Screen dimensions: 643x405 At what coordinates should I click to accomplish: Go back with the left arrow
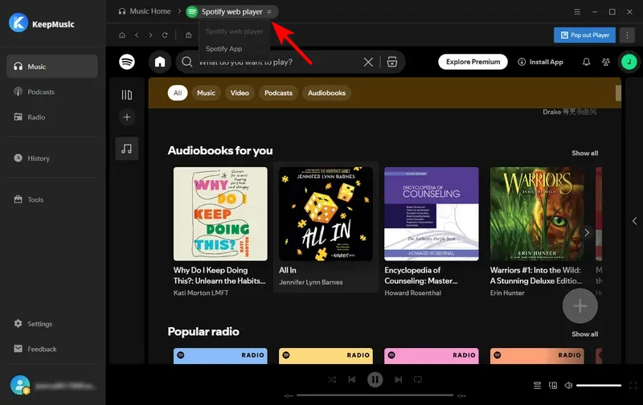coord(137,35)
